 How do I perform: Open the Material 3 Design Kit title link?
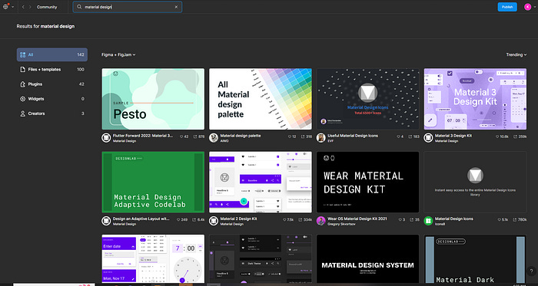(x=453, y=136)
